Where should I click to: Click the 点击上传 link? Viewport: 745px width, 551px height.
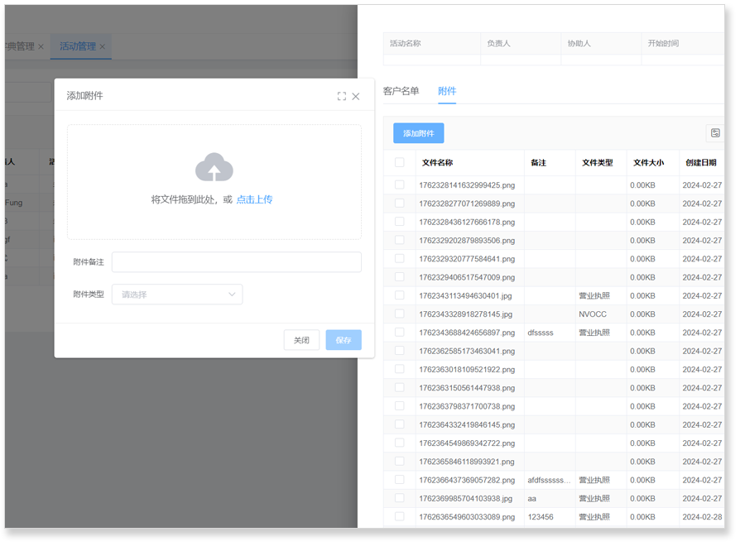[254, 199]
